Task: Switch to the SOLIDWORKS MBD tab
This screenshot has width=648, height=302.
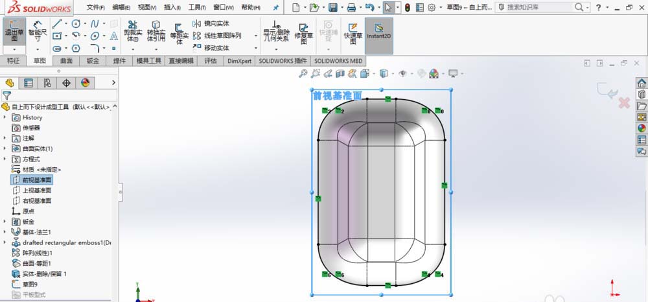Action: tap(338, 61)
